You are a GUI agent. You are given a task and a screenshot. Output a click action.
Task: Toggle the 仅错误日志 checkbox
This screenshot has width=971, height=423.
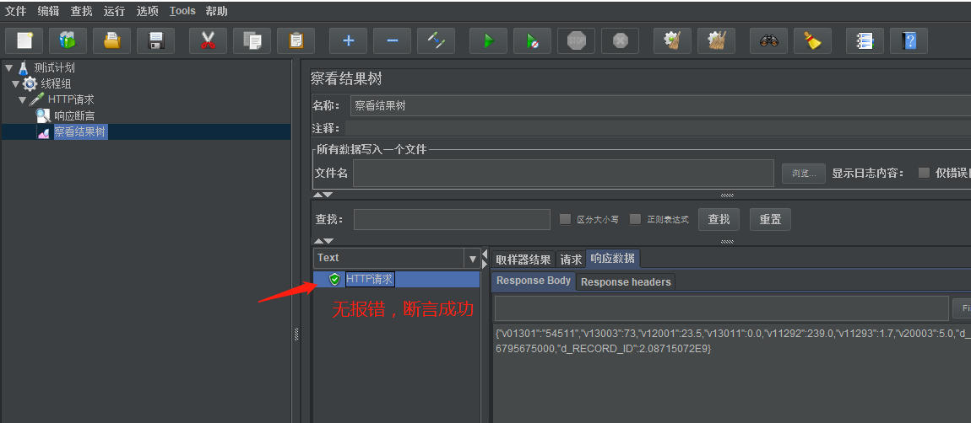(x=924, y=173)
